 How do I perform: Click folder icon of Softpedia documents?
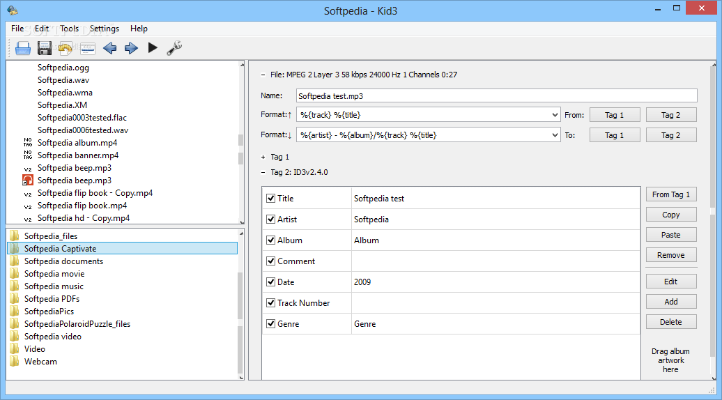15,261
